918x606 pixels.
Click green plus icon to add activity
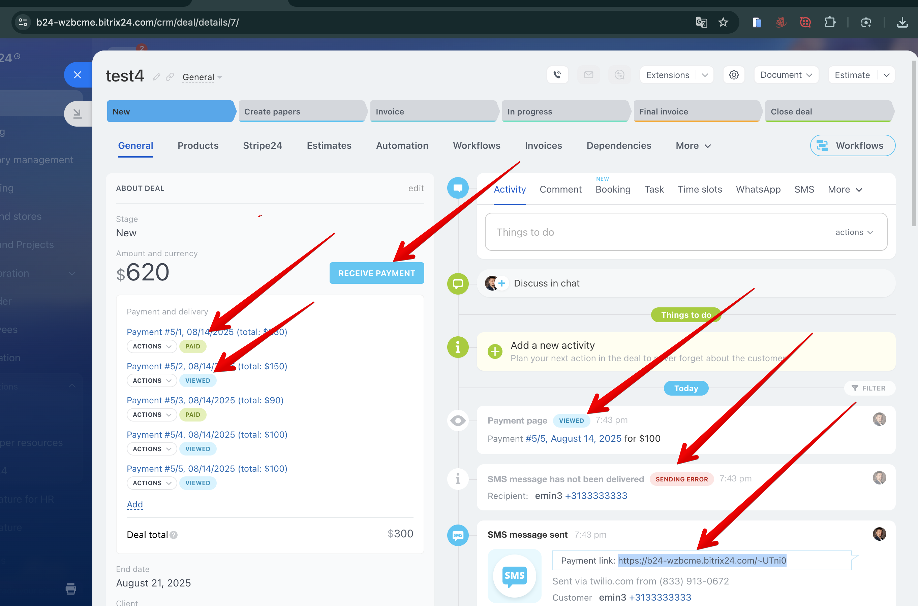click(495, 351)
